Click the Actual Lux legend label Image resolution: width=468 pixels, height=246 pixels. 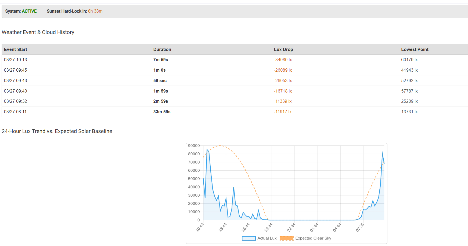tap(267, 238)
